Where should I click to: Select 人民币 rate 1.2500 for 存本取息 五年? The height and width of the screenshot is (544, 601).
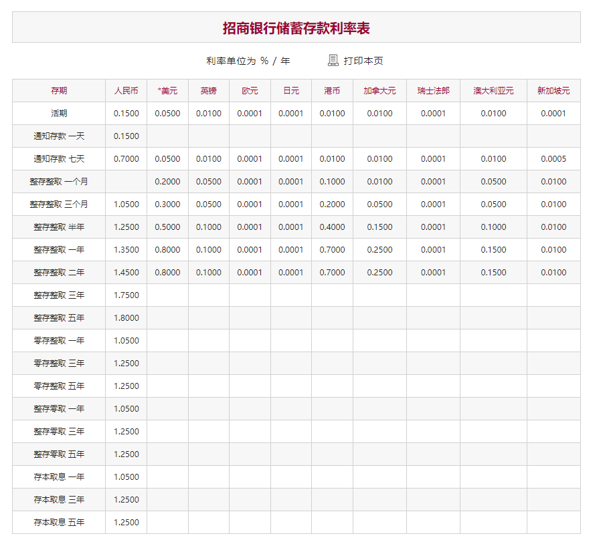click(x=126, y=522)
